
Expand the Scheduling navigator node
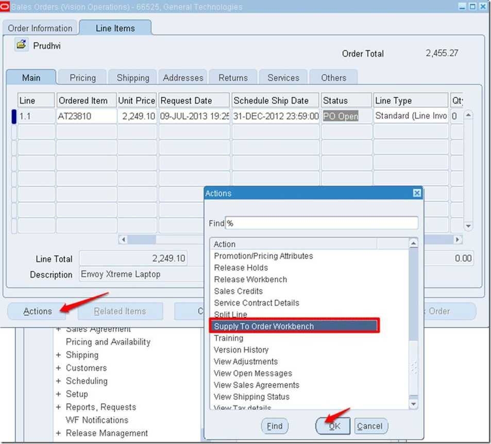(58, 381)
